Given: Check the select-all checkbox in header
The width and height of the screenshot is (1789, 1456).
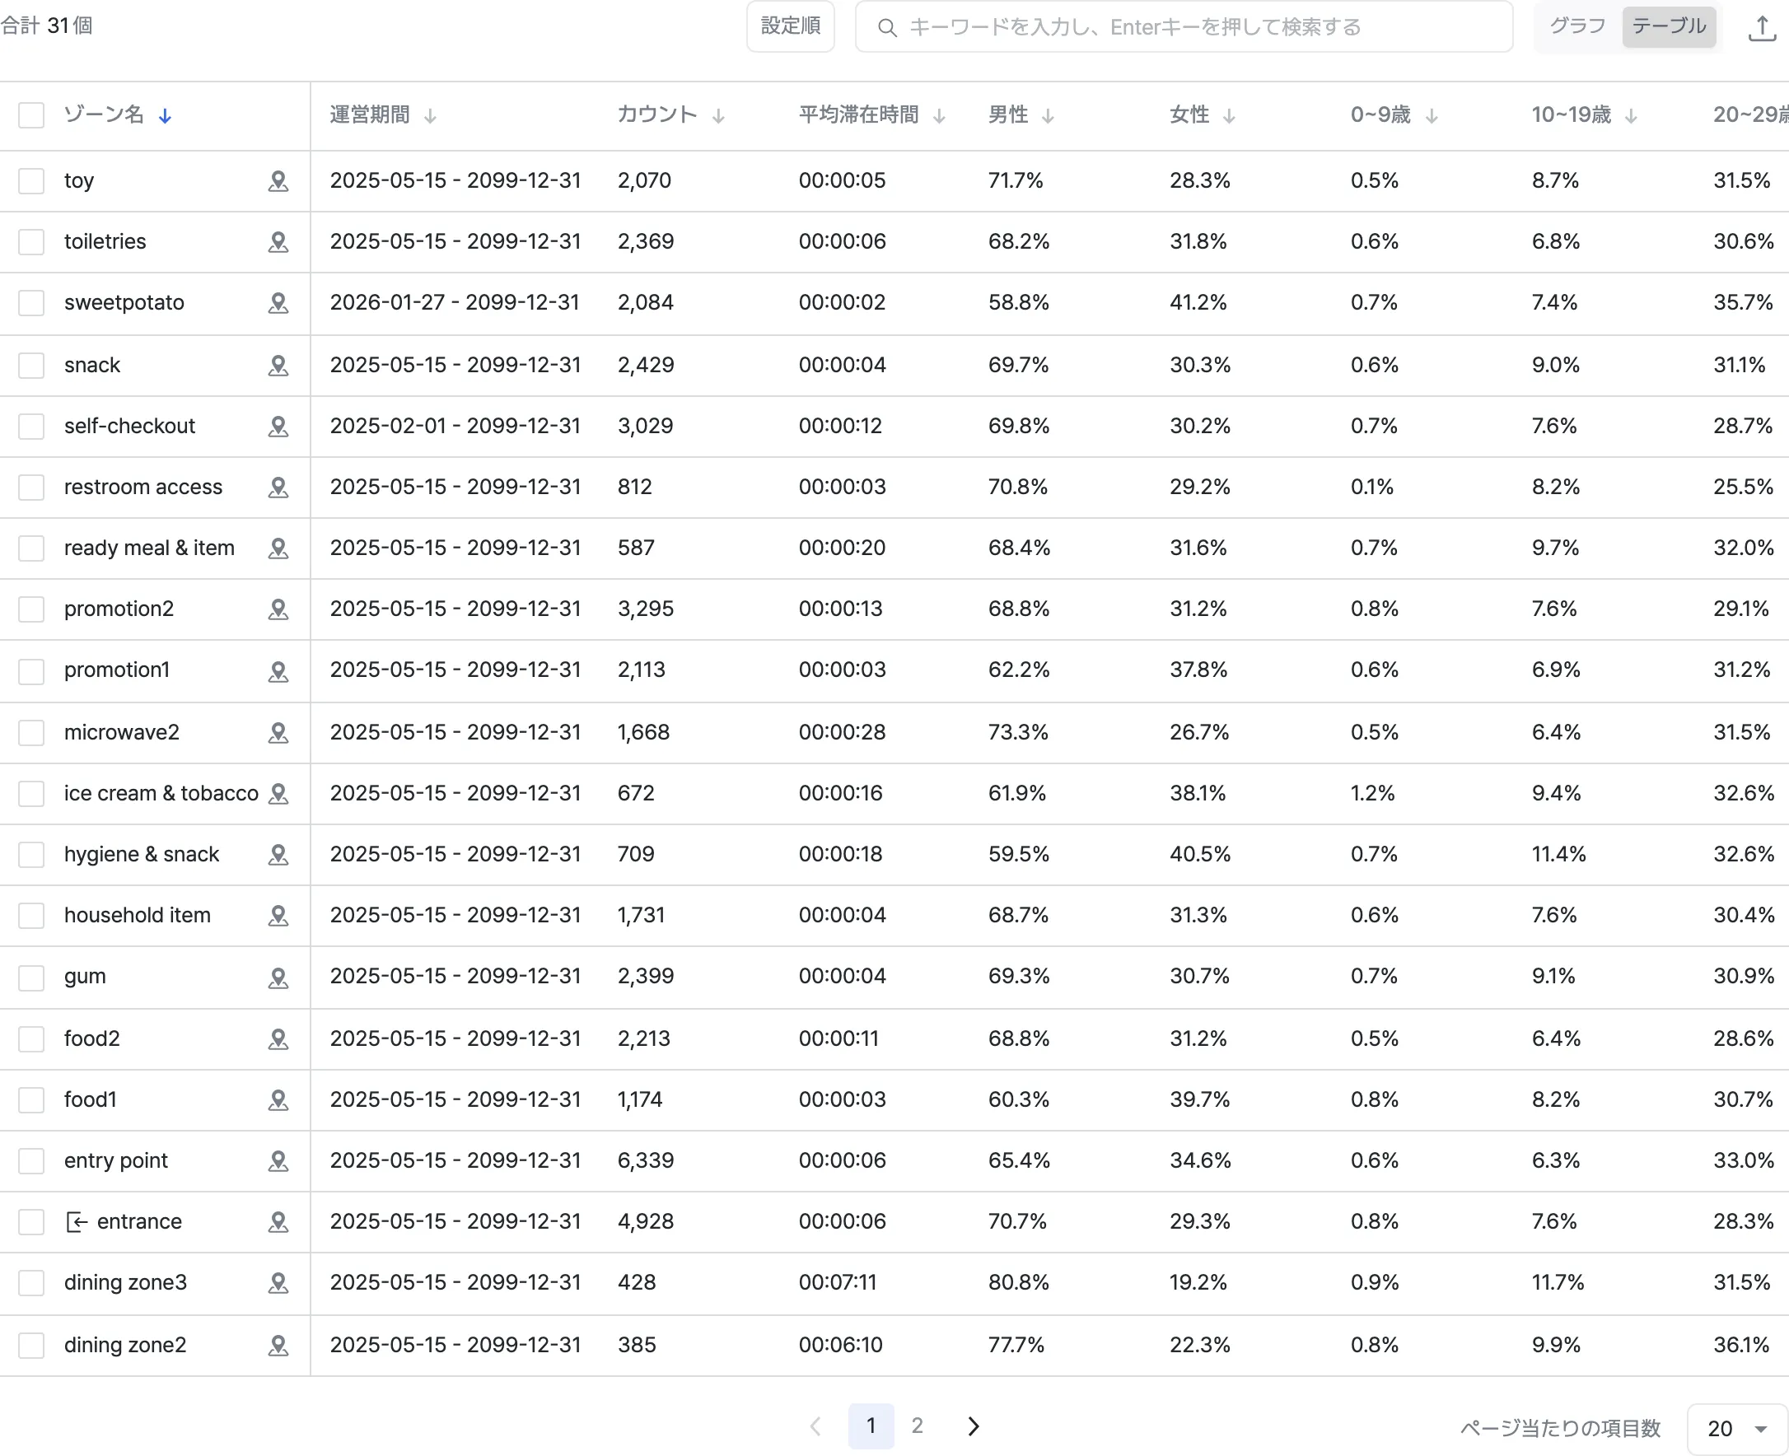Looking at the screenshot, I should [x=31, y=115].
